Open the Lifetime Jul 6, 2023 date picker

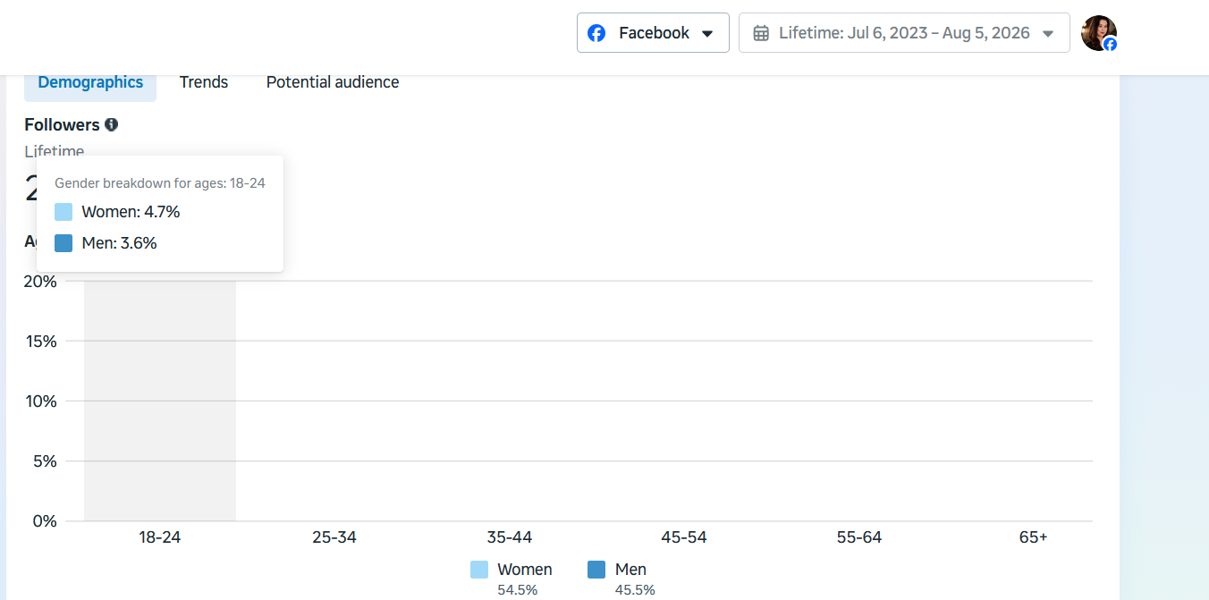pyautogui.click(x=904, y=33)
